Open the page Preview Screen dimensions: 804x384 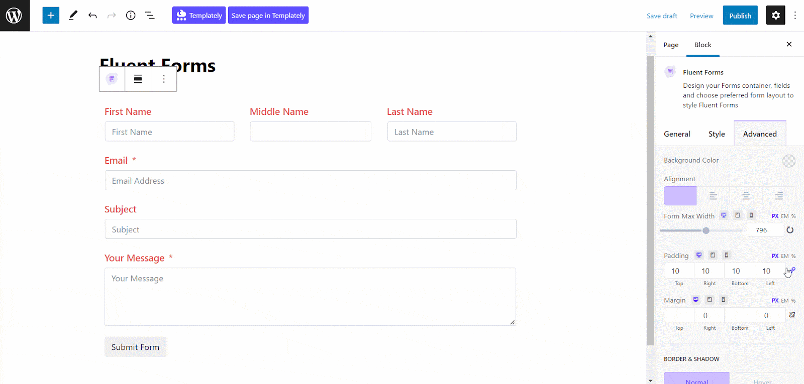[x=701, y=16]
